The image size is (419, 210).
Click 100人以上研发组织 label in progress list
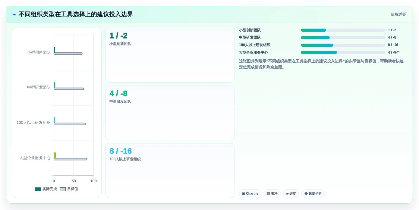tap(255, 45)
